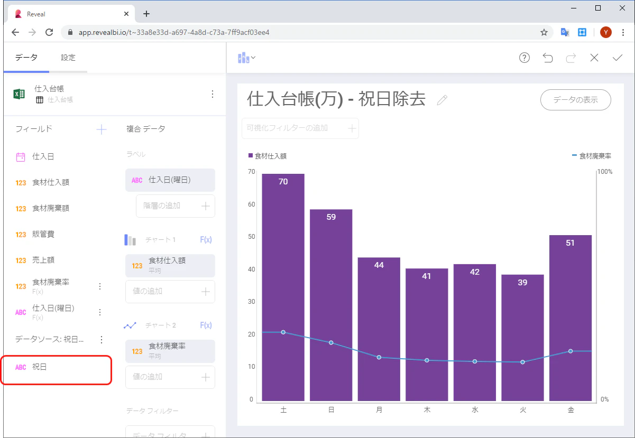Add a hierarchy via 階層の追加
635x438 pixels.
[x=176, y=206]
